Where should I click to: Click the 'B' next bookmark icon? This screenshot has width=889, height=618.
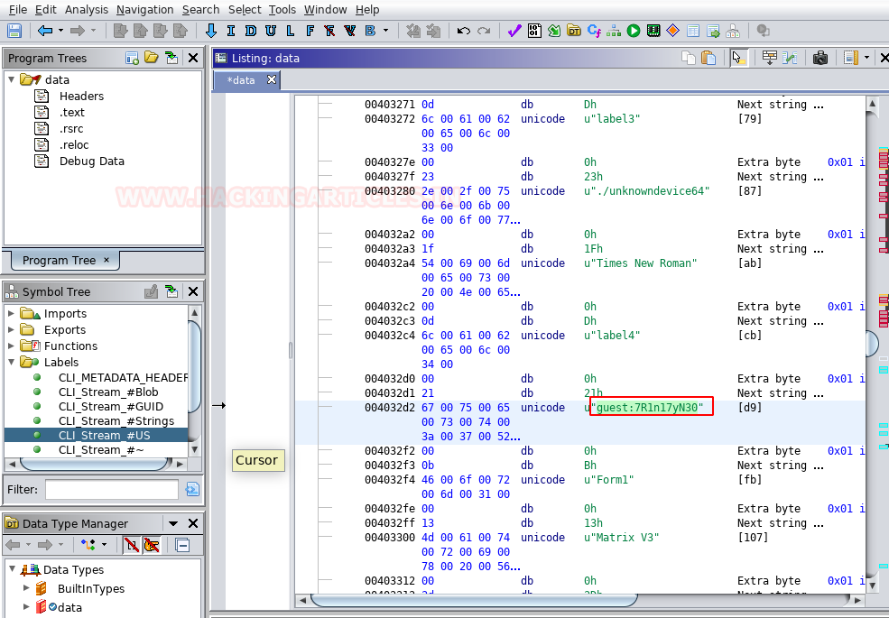[x=370, y=31]
